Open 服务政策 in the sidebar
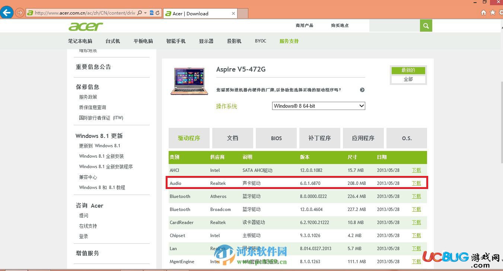503x271 pixels. point(88,97)
